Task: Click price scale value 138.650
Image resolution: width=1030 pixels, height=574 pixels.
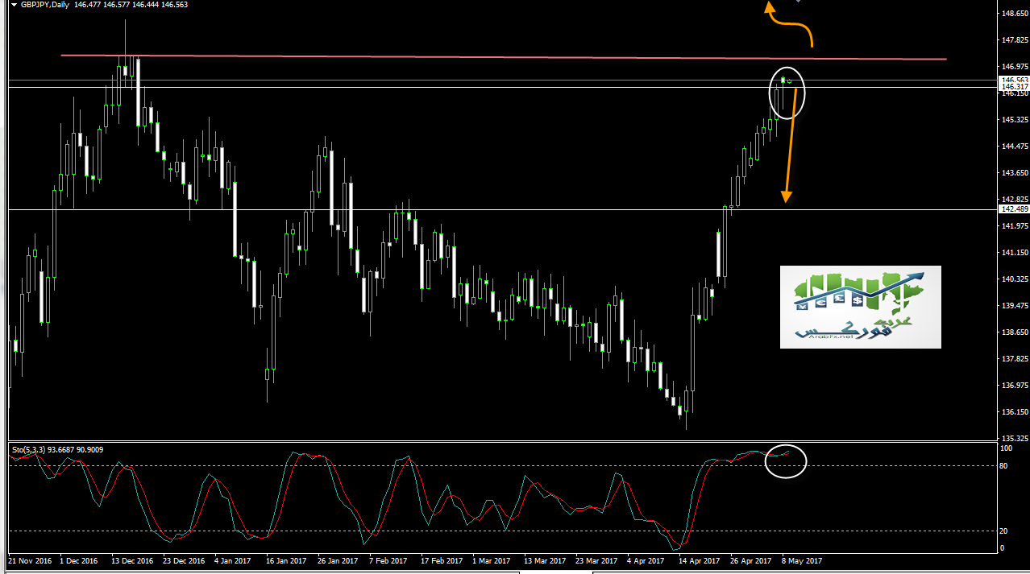Action: click(x=1013, y=332)
